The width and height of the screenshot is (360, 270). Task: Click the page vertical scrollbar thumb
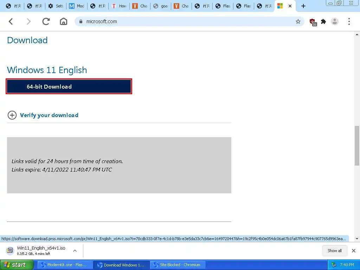pyautogui.click(x=357, y=146)
